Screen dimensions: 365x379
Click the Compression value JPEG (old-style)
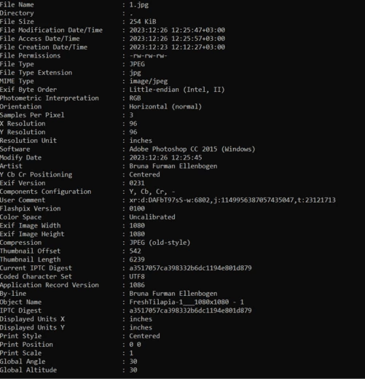pos(160,243)
